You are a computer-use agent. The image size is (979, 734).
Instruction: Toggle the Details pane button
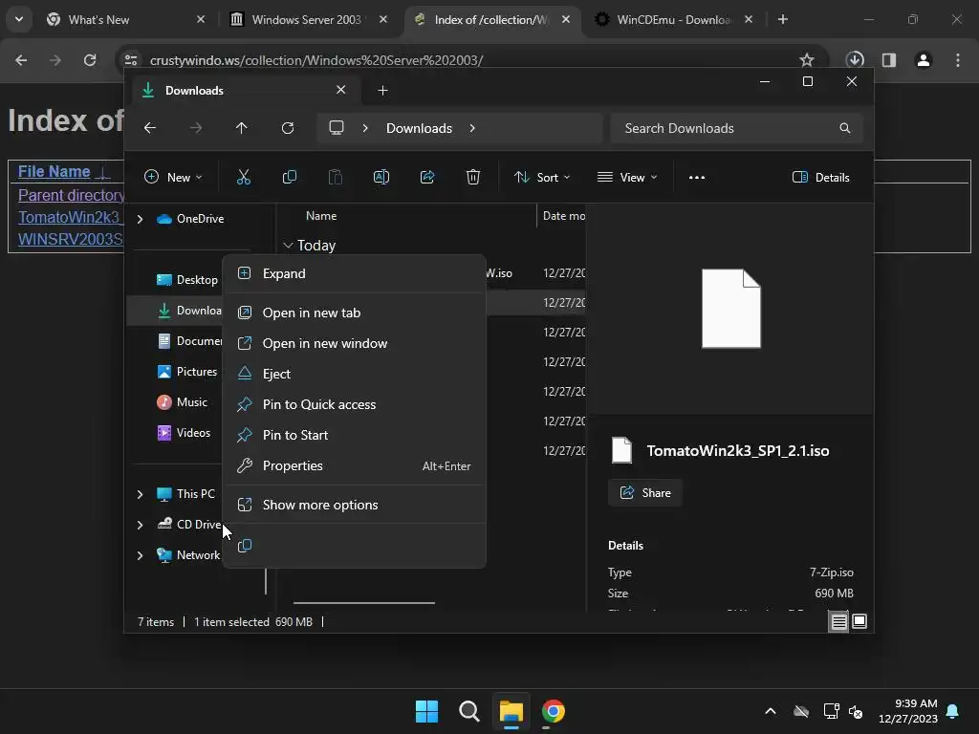[821, 177]
